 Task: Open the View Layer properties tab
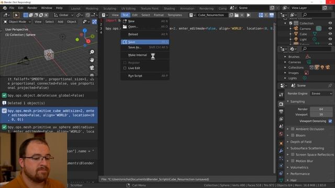tap(281, 119)
